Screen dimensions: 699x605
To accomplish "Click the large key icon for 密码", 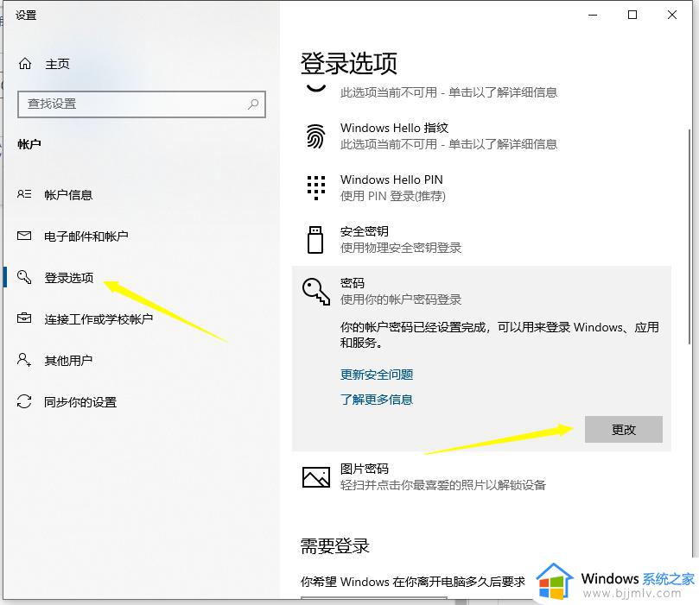I will pos(316,292).
